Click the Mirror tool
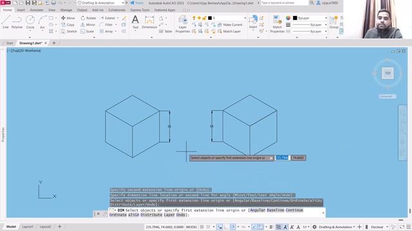 pos(88,24)
